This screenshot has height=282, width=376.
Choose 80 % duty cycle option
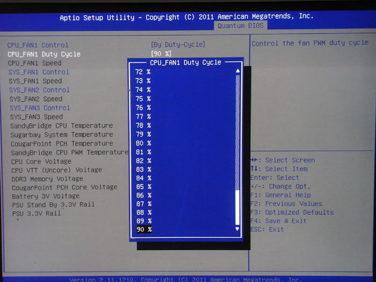point(143,143)
